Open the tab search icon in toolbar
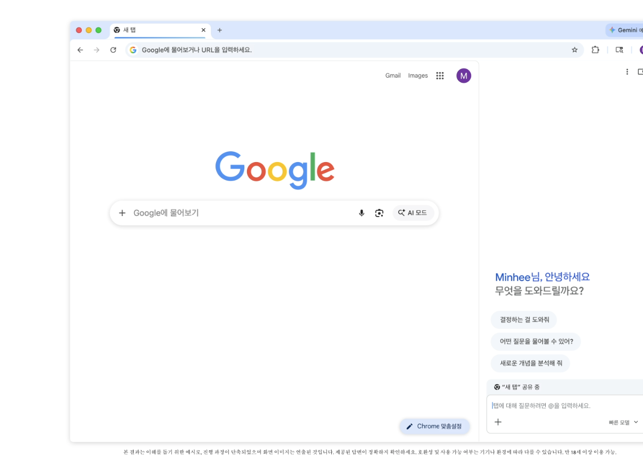 619,50
